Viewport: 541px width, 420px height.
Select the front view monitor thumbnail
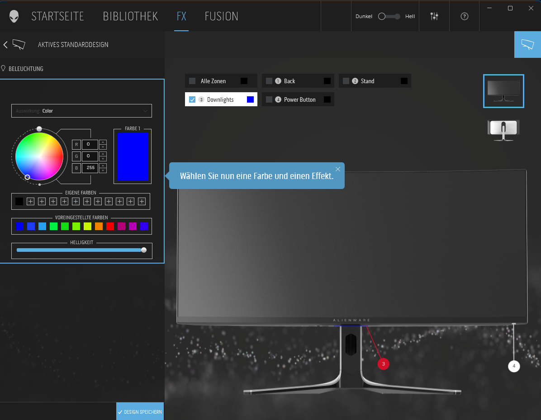pos(503,91)
